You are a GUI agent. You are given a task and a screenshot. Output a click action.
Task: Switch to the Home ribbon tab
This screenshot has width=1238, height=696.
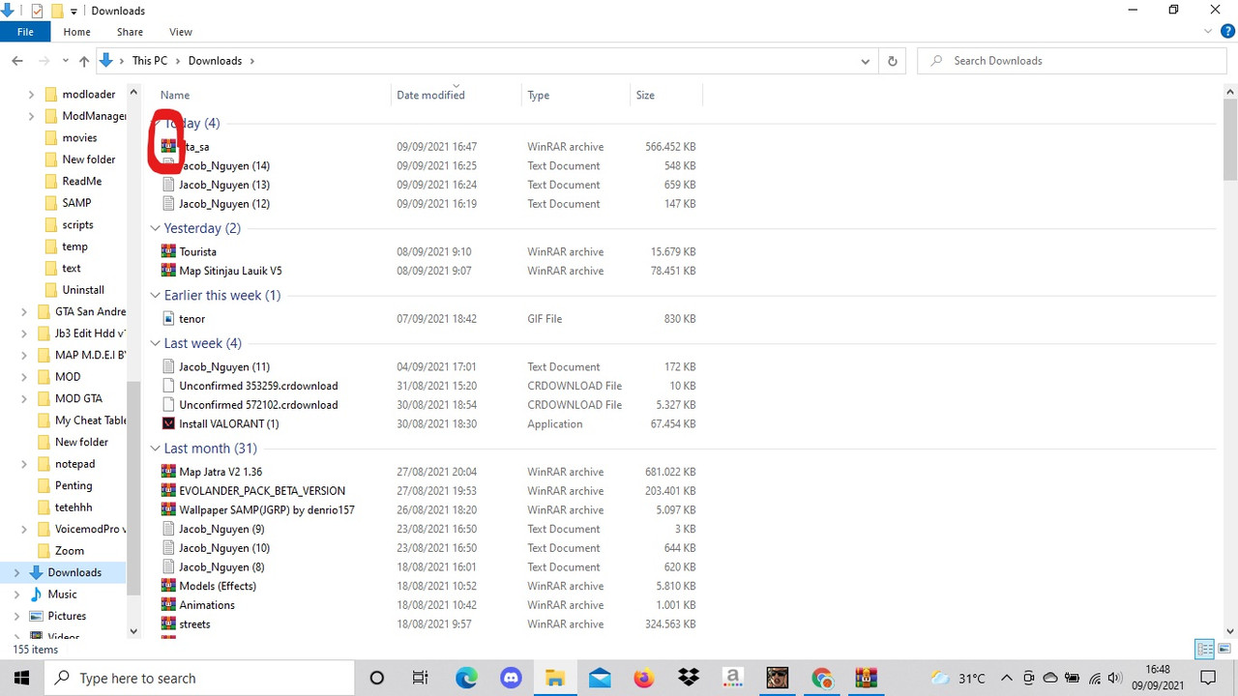(x=76, y=32)
